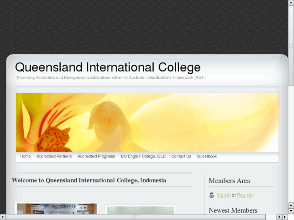Click the vertical scrollbar up arrow at top

click(291, 3)
